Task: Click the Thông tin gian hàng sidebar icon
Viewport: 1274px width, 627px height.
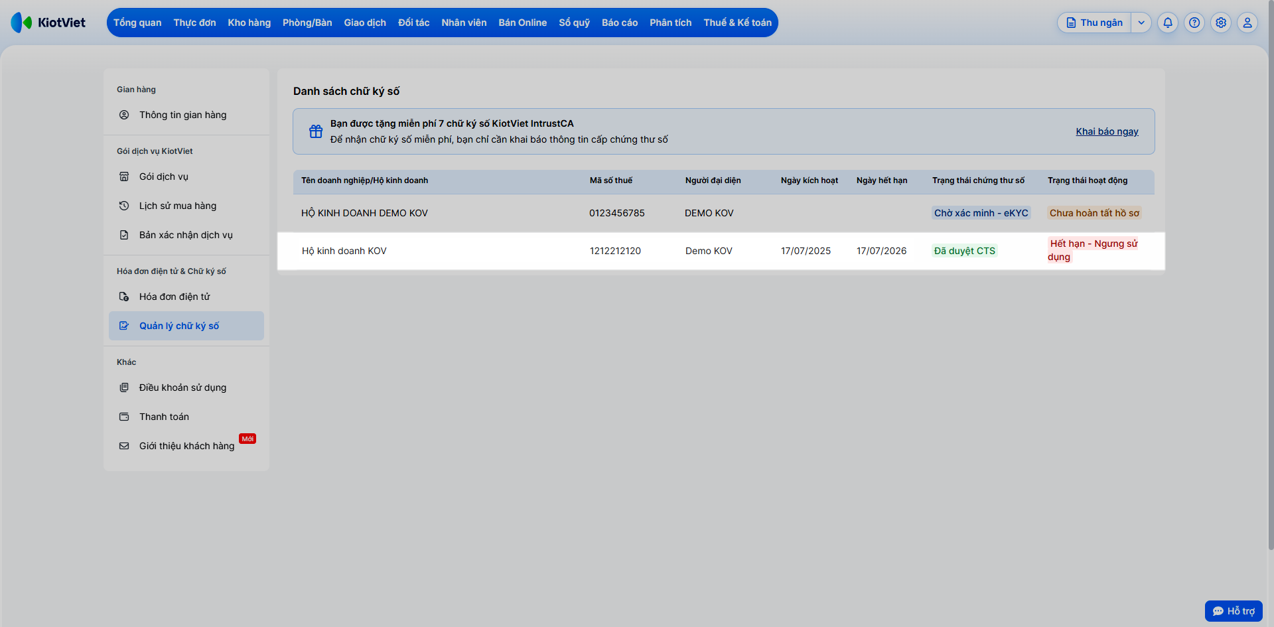Action: (x=124, y=115)
